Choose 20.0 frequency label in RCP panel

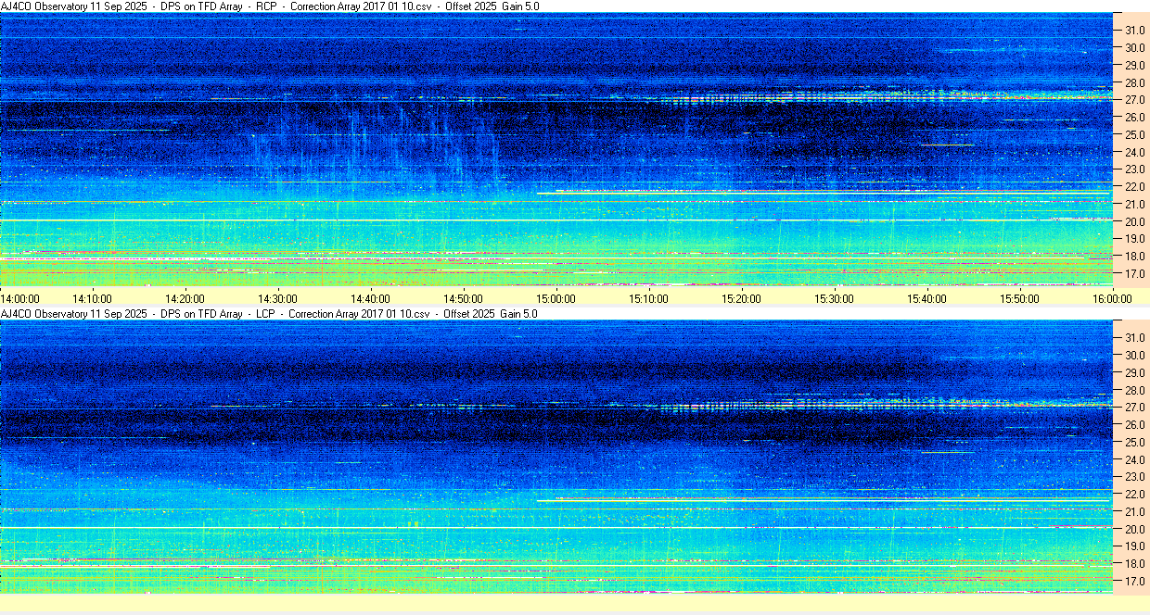(x=1135, y=222)
